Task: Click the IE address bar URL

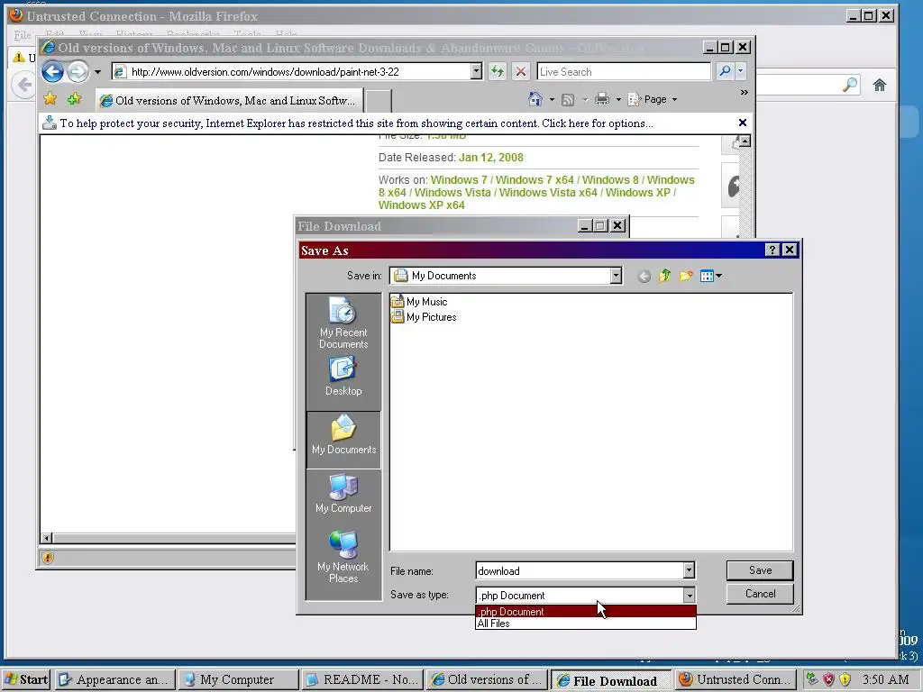Action: (265, 72)
